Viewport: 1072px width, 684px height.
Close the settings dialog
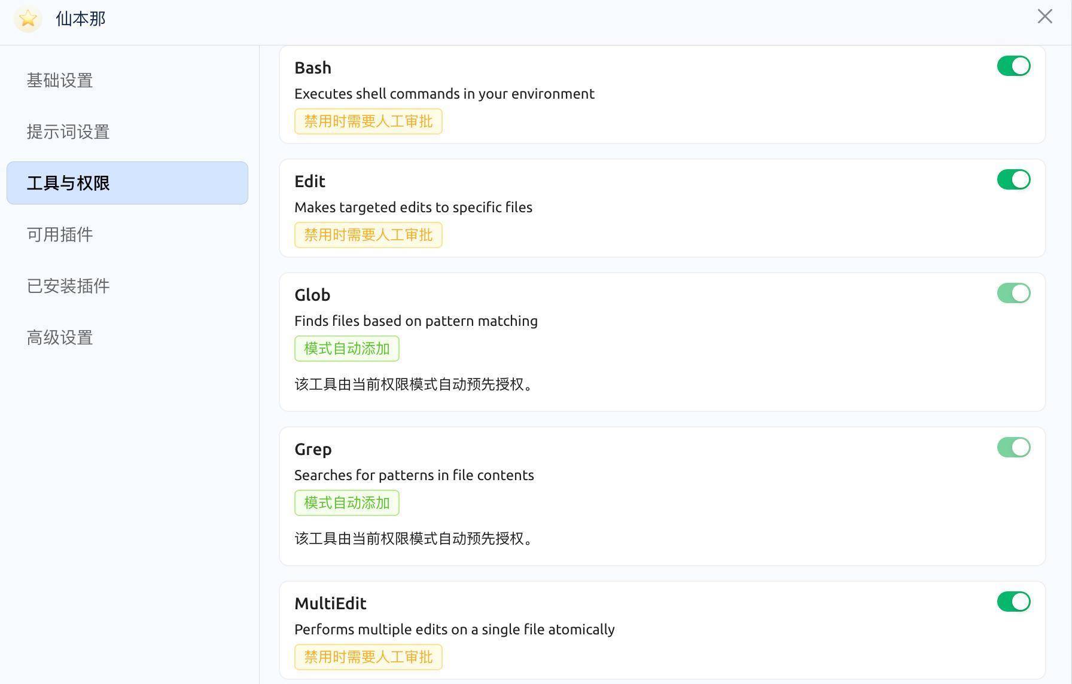[1044, 17]
